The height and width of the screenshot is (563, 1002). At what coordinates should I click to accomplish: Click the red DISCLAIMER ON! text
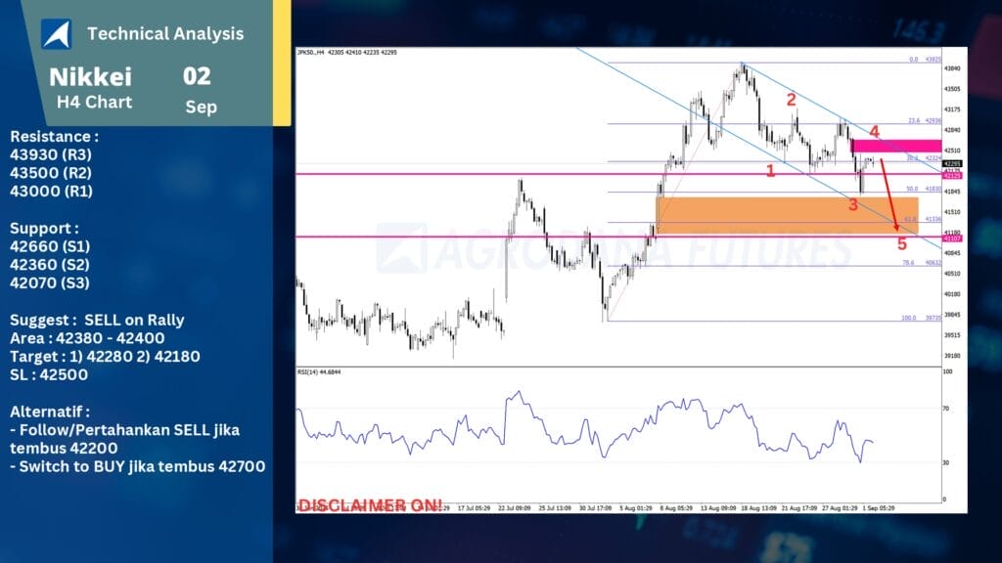pos(370,504)
